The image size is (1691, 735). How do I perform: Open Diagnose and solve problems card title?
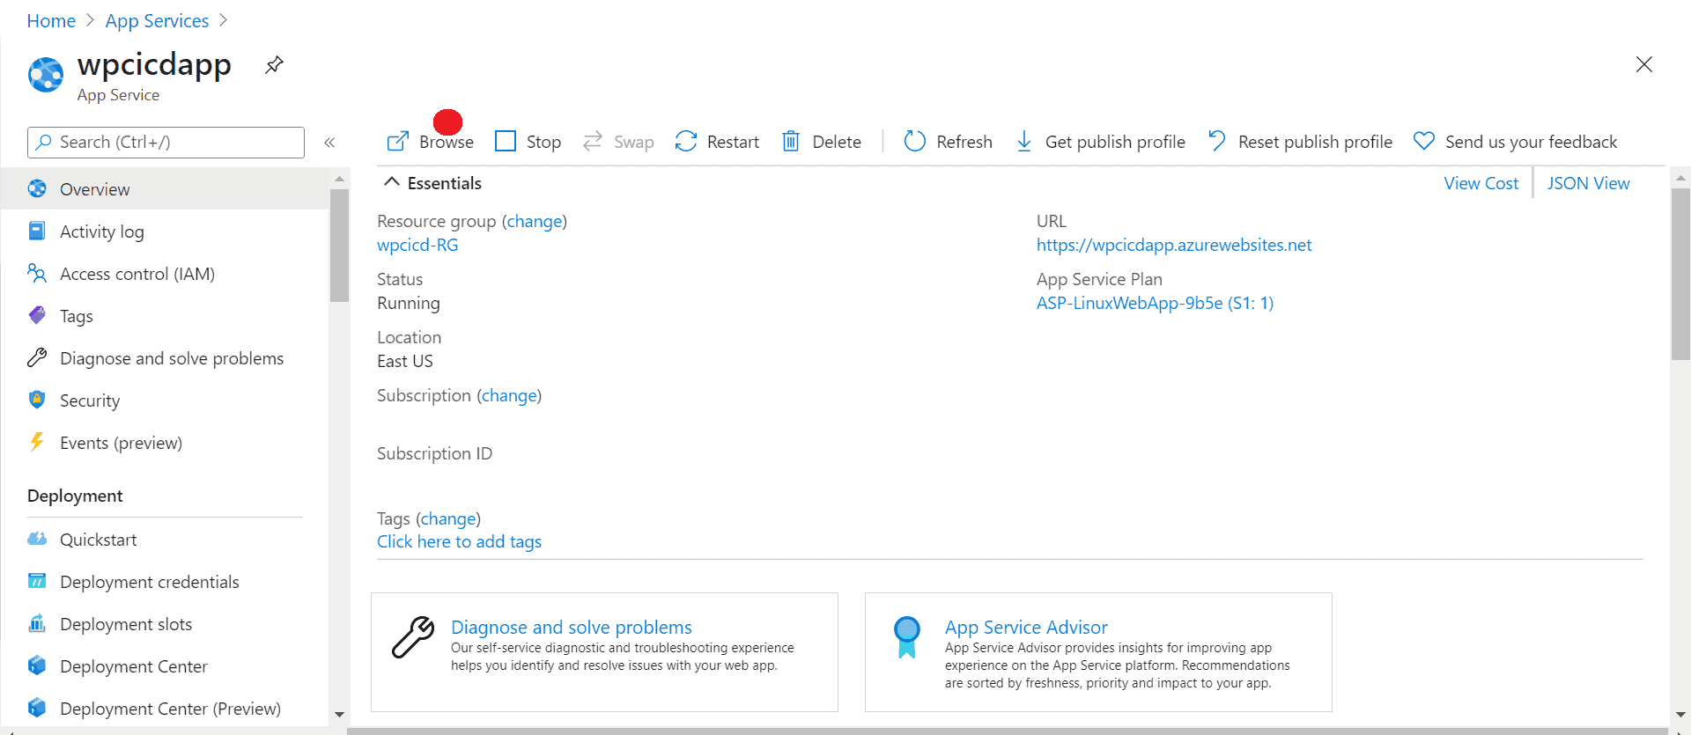click(571, 627)
